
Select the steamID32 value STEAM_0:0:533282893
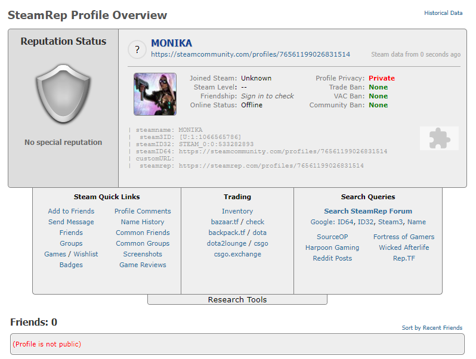(216, 144)
